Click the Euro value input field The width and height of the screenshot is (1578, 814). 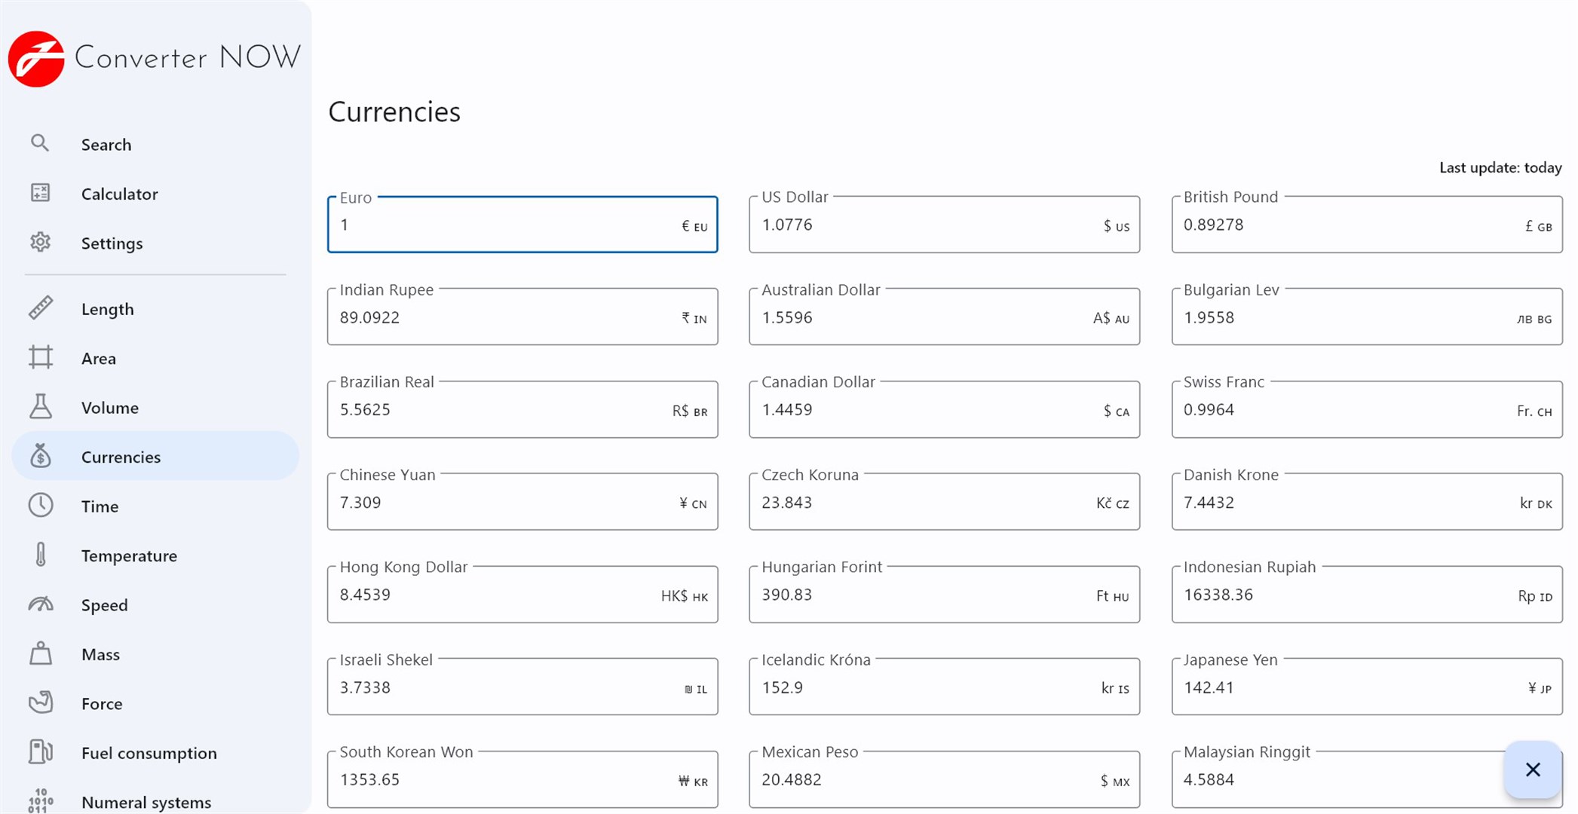[505, 225]
